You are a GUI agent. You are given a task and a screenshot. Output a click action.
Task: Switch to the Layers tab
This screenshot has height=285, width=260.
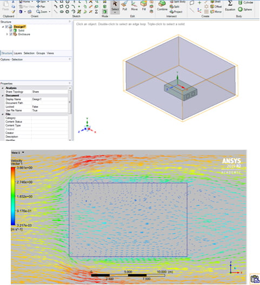[x=18, y=53]
